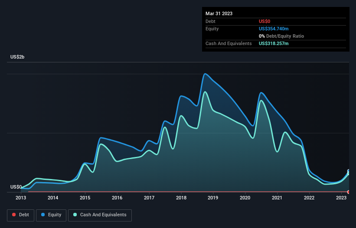
Task: Click the 2019 x-axis label
Action: click(x=213, y=198)
